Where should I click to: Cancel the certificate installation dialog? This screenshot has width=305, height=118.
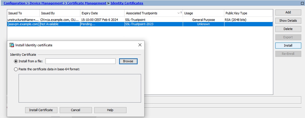click(x=75, y=110)
